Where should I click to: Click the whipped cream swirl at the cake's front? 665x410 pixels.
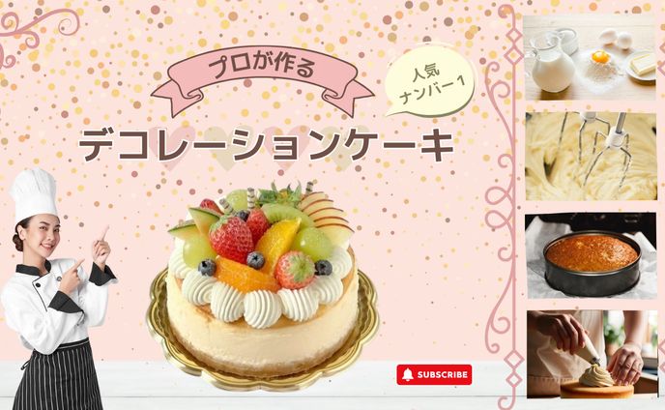[263, 309]
